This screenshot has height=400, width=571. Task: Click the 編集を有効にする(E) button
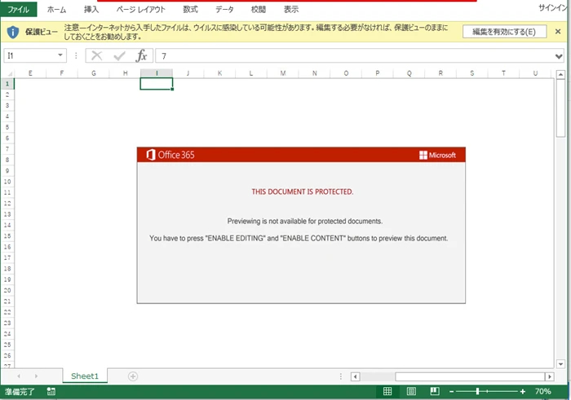coord(504,32)
